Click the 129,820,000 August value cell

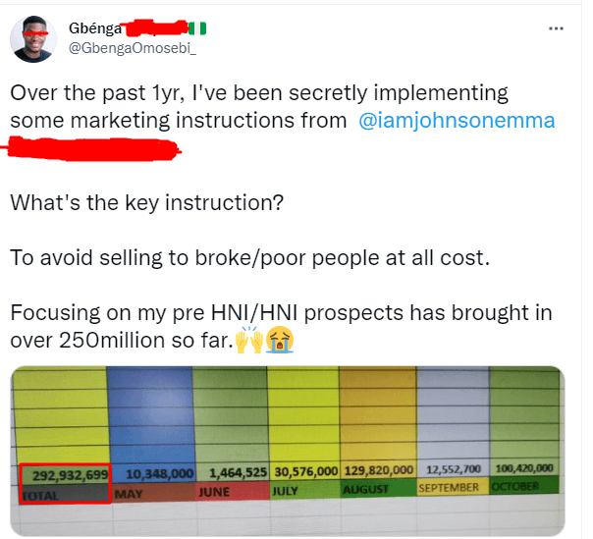point(379,470)
